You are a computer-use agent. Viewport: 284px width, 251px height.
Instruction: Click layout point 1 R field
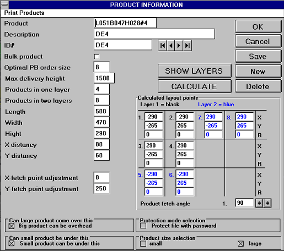[154, 134]
